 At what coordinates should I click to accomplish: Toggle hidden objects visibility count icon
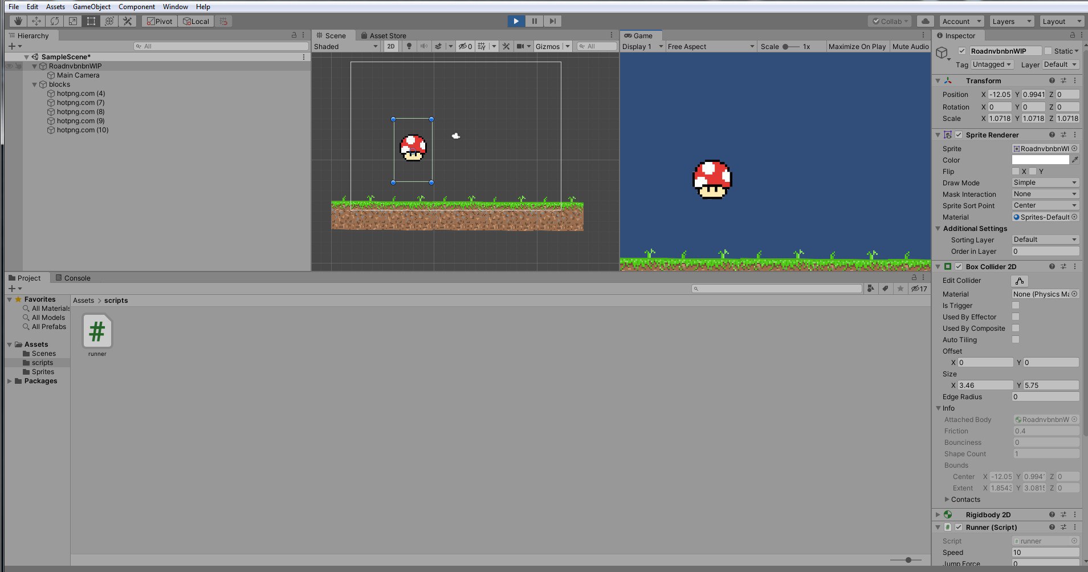(x=466, y=46)
